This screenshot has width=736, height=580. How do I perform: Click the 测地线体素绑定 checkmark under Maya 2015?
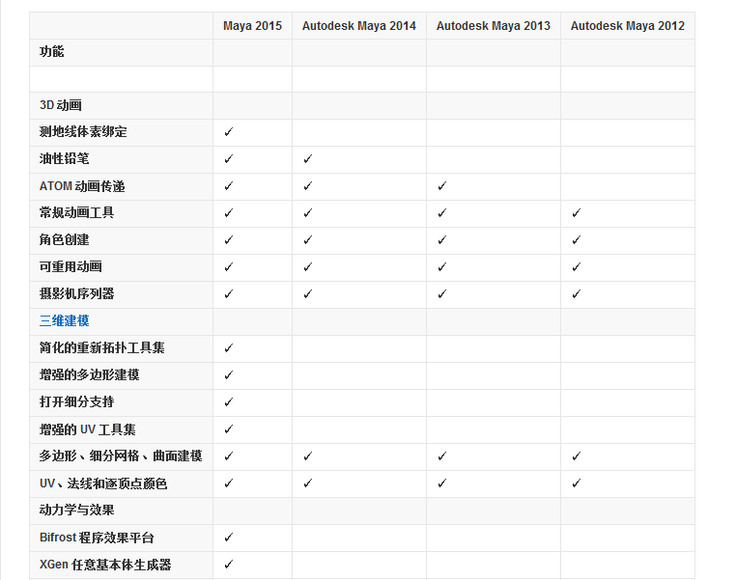click(x=229, y=132)
